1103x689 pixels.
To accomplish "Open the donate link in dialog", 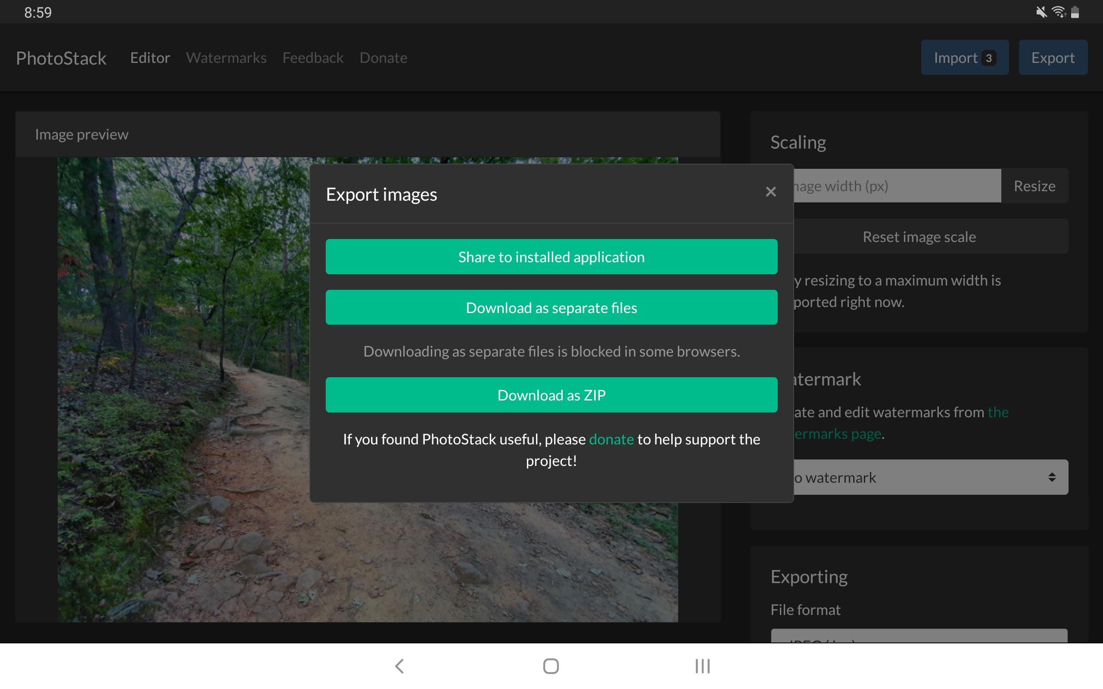I will tap(611, 439).
